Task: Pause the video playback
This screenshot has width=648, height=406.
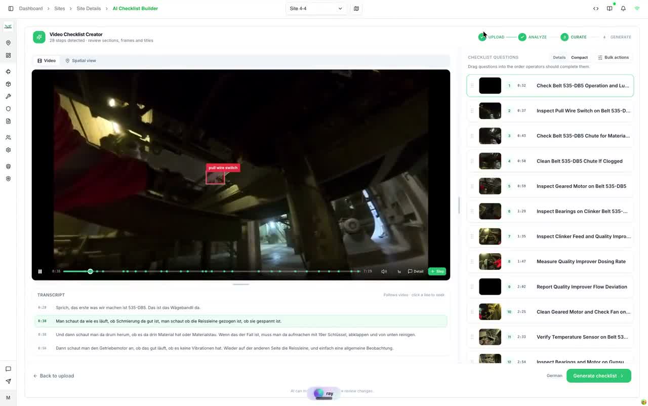Action: (40, 271)
